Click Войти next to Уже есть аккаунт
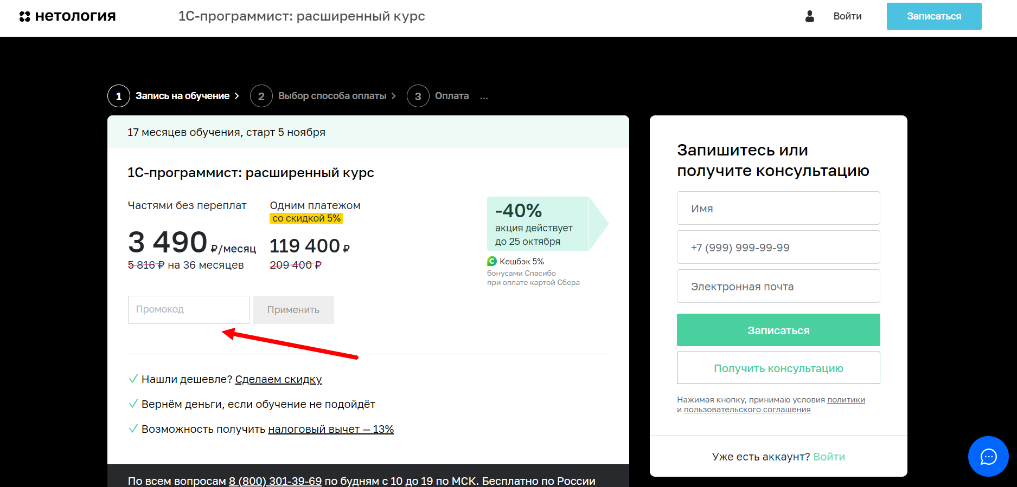 [829, 457]
